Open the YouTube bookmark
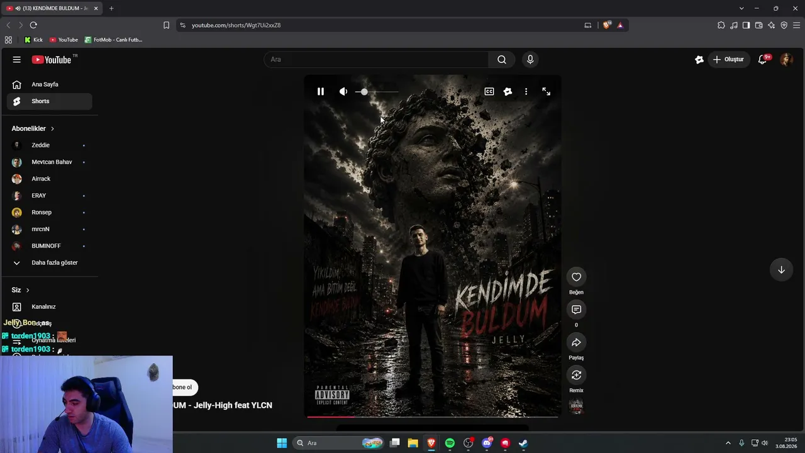 point(64,40)
